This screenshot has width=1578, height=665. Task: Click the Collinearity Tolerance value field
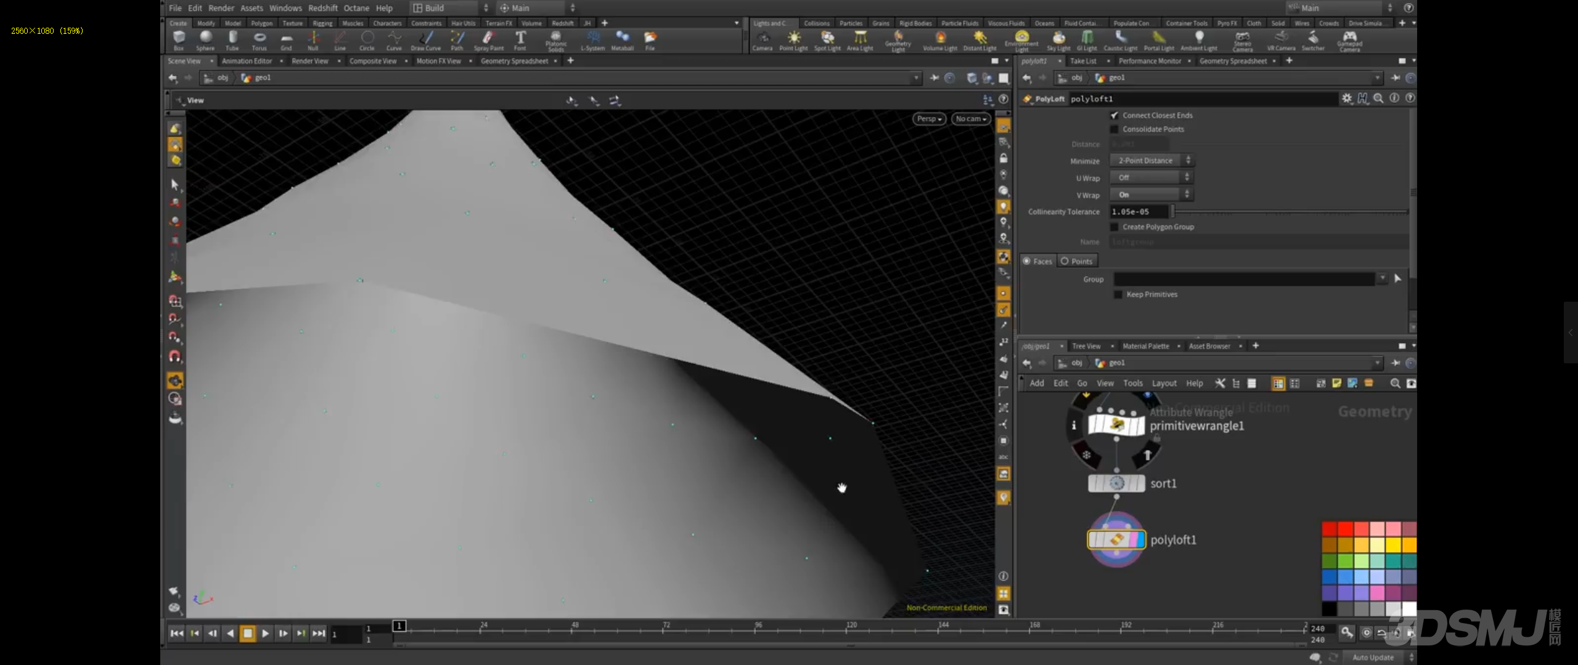click(1139, 212)
